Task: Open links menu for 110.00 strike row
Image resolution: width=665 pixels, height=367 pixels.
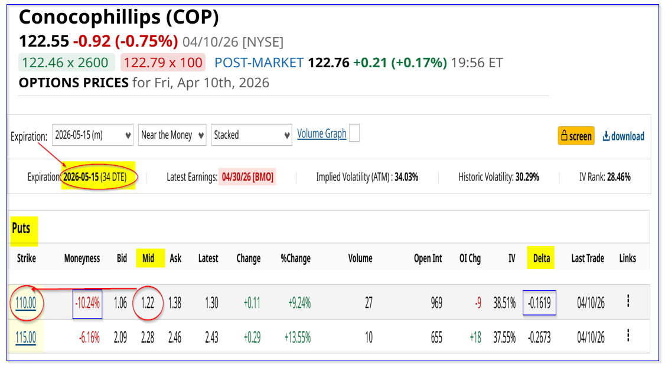Action: [x=628, y=302]
